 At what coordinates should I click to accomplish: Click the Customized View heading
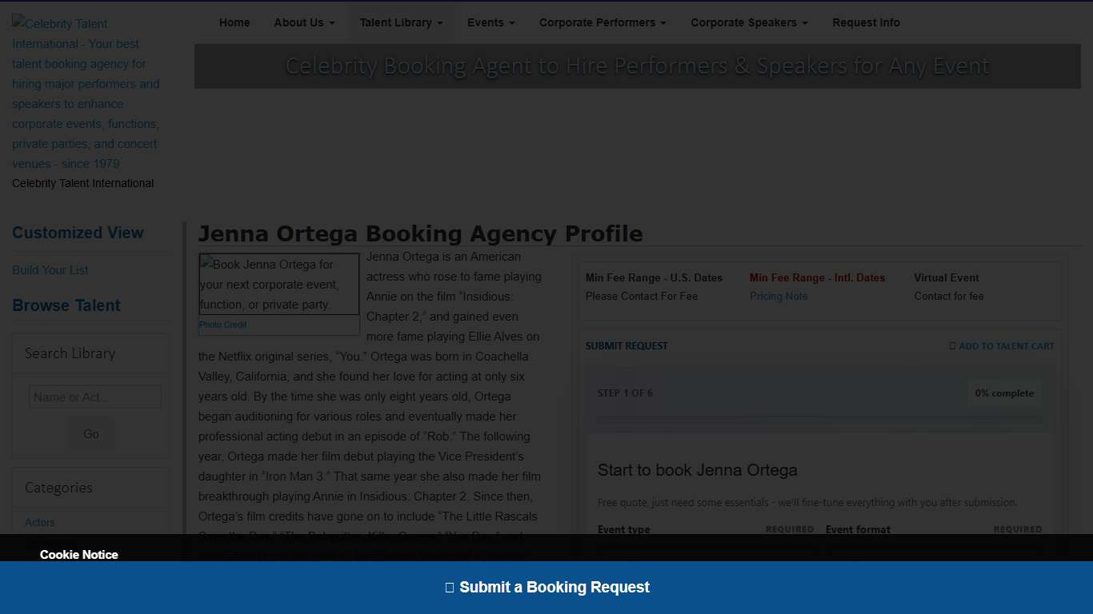[78, 233]
